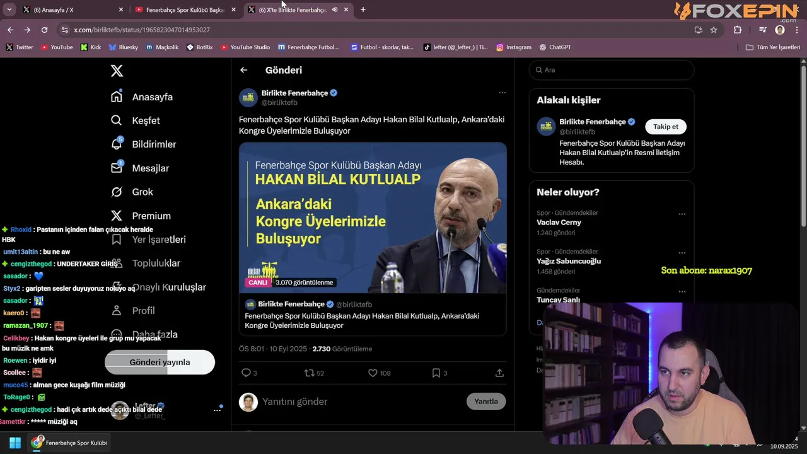Open the Windows Start menu
Viewport: 807px width, 454px height.
coord(15,443)
